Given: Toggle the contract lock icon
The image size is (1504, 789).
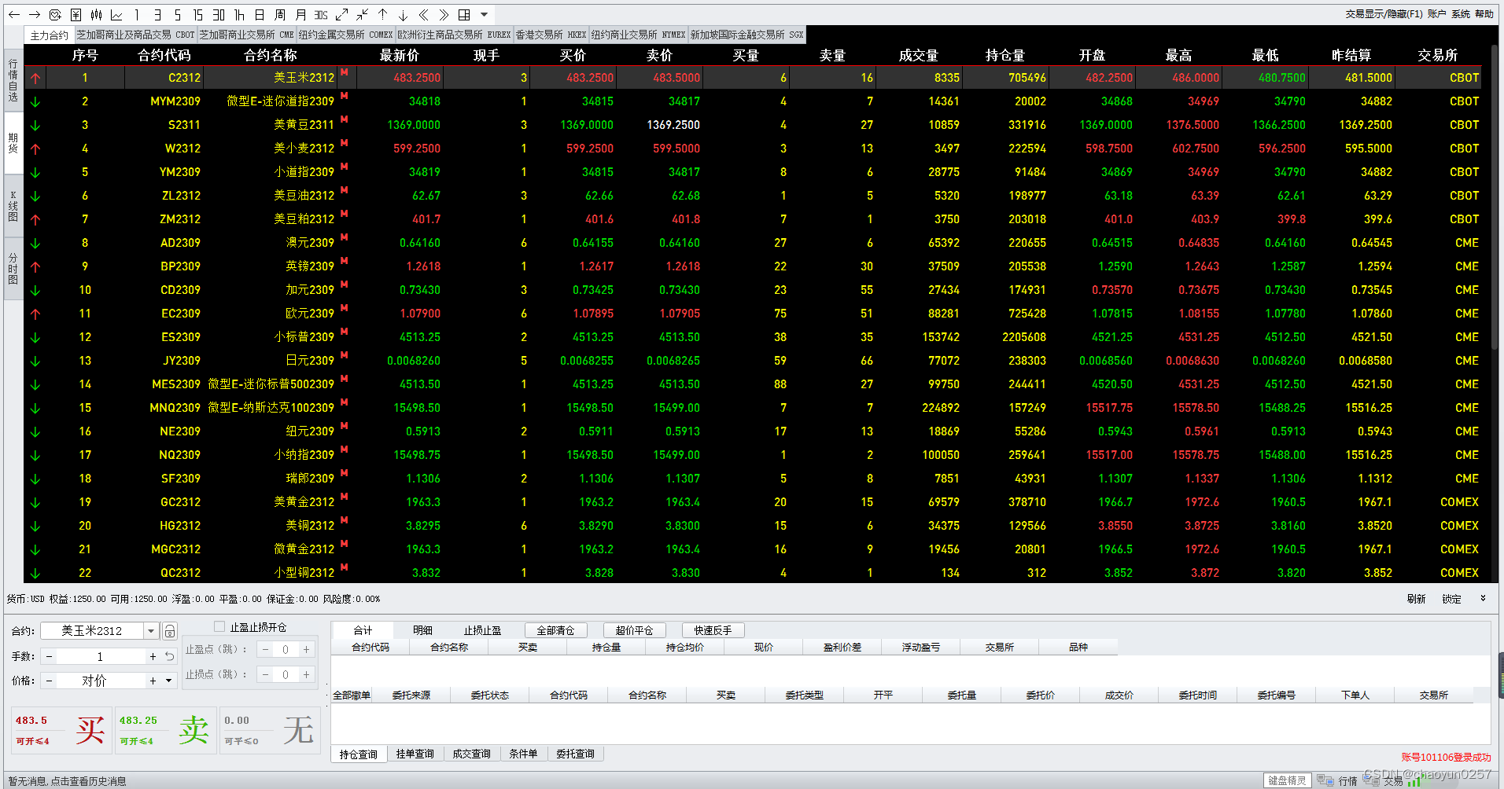Looking at the screenshot, I should 169,631.
